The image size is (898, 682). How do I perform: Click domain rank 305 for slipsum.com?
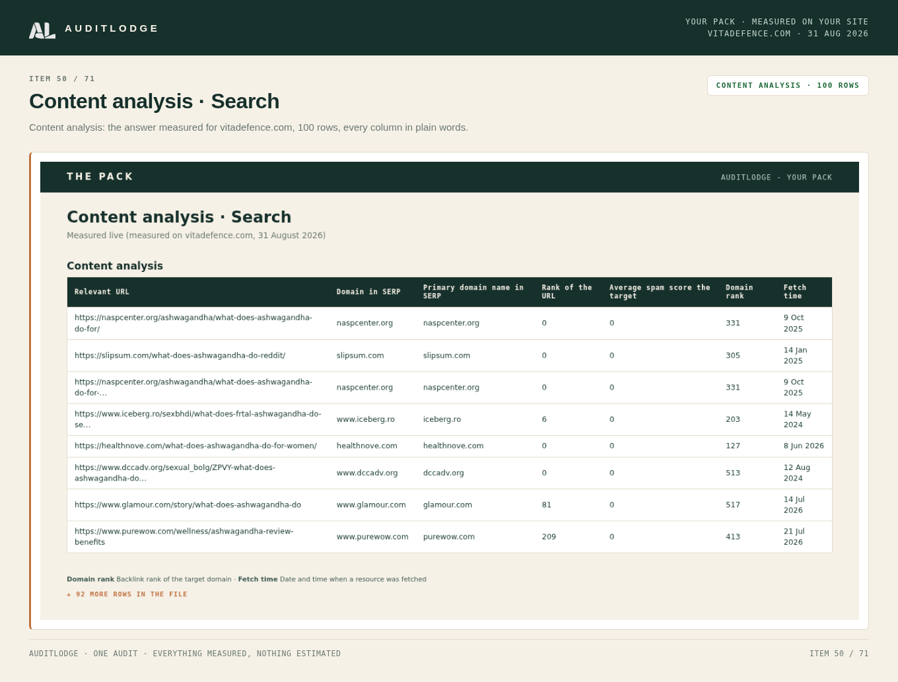tap(733, 355)
